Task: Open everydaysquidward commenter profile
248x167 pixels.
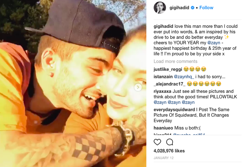Action: pos(174,110)
